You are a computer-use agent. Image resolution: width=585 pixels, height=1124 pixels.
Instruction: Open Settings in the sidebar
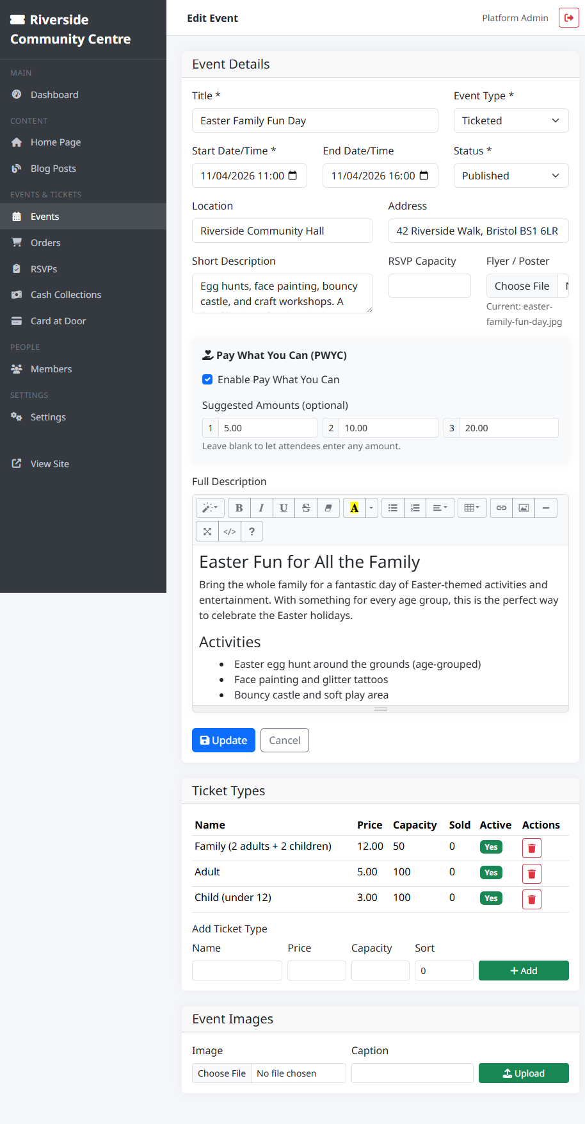coord(83,417)
